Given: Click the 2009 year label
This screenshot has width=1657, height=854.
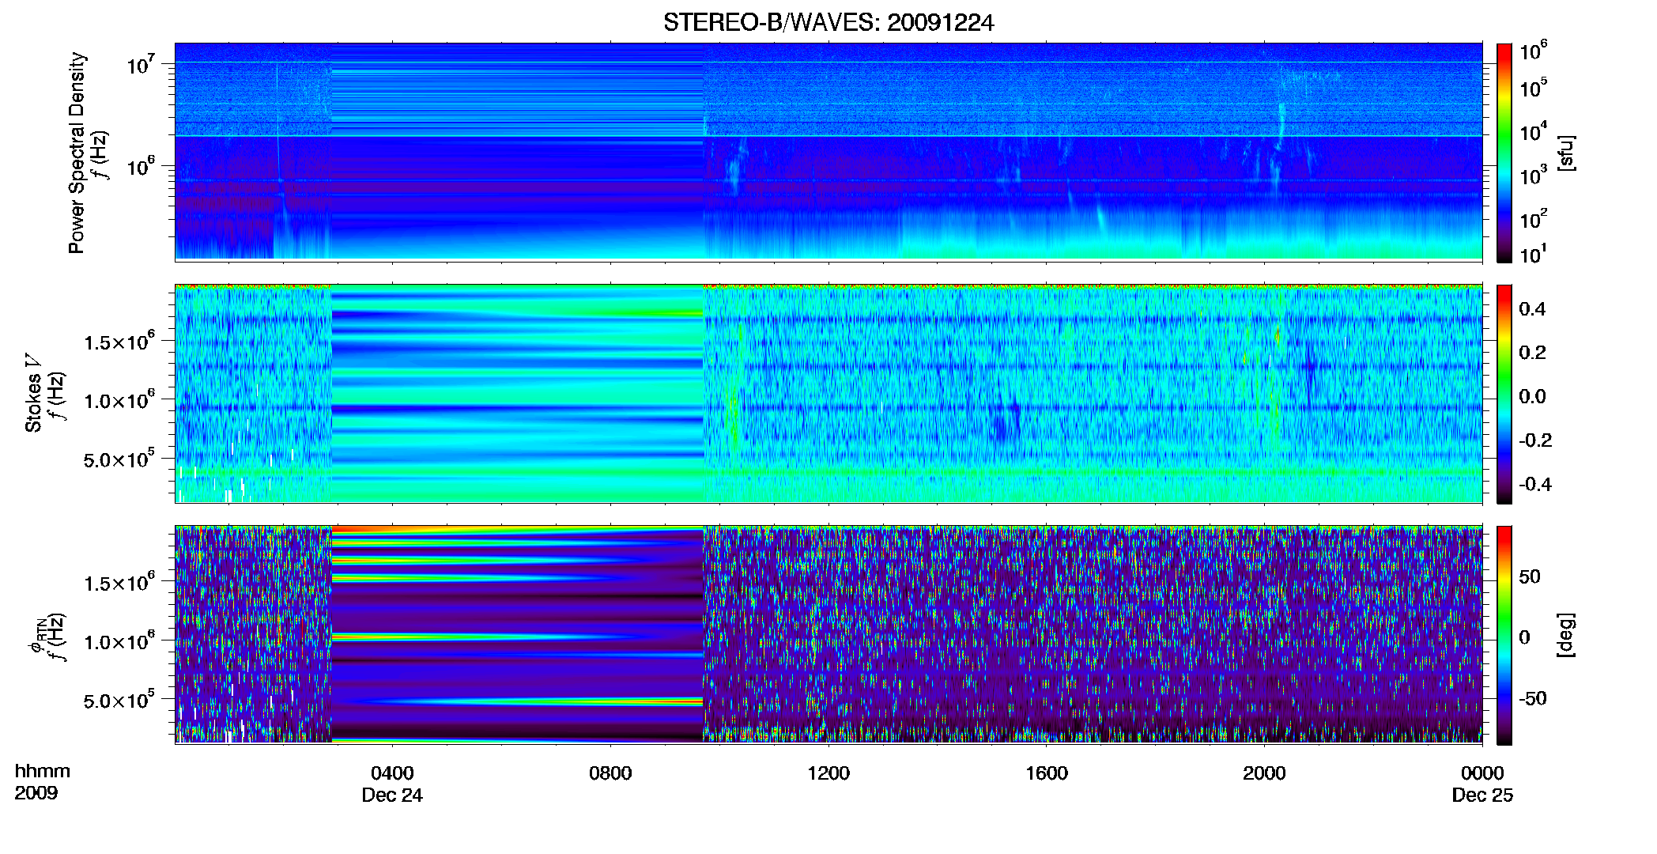Looking at the screenshot, I should pos(36,793).
